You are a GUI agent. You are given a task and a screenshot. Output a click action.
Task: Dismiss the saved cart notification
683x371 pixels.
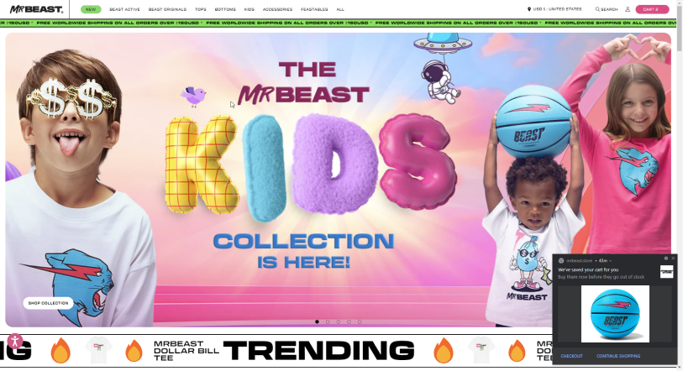click(673, 259)
